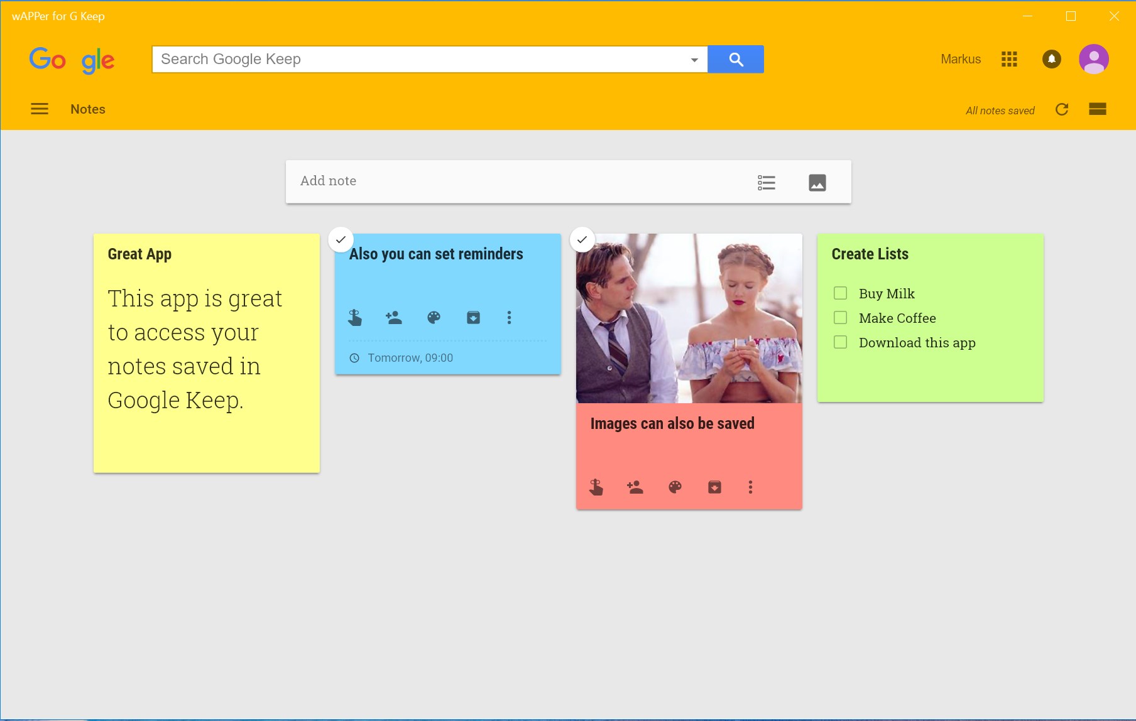Image resolution: width=1136 pixels, height=721 pixels.
Task: Create a new note with image
Action: 817,183
